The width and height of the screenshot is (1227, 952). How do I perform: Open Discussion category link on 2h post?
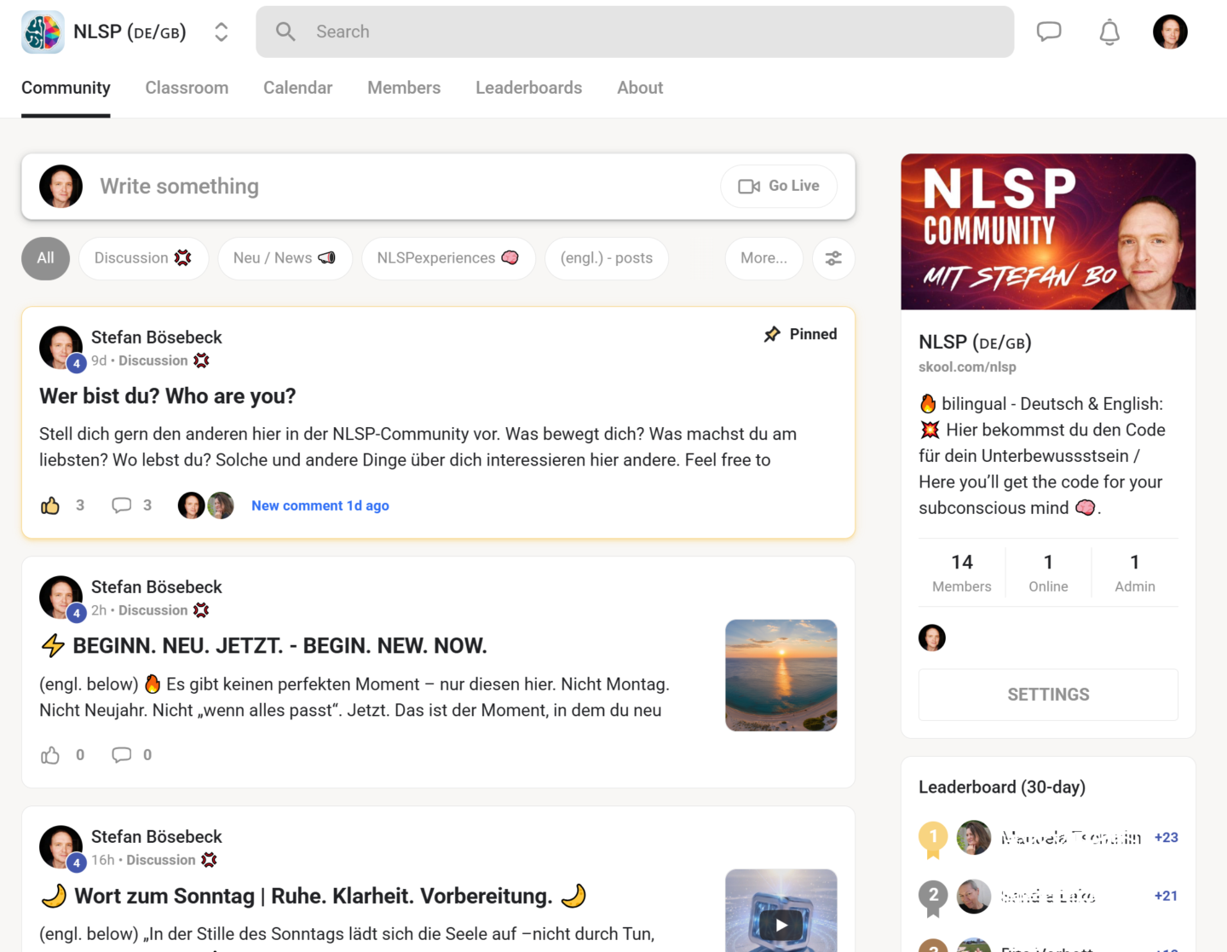[x=164, y=610]
